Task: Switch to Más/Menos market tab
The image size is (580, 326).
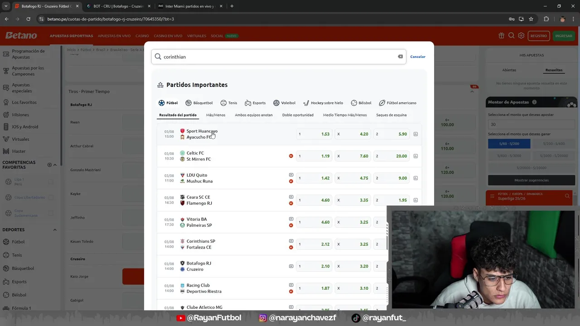Action: coord(216,115)
